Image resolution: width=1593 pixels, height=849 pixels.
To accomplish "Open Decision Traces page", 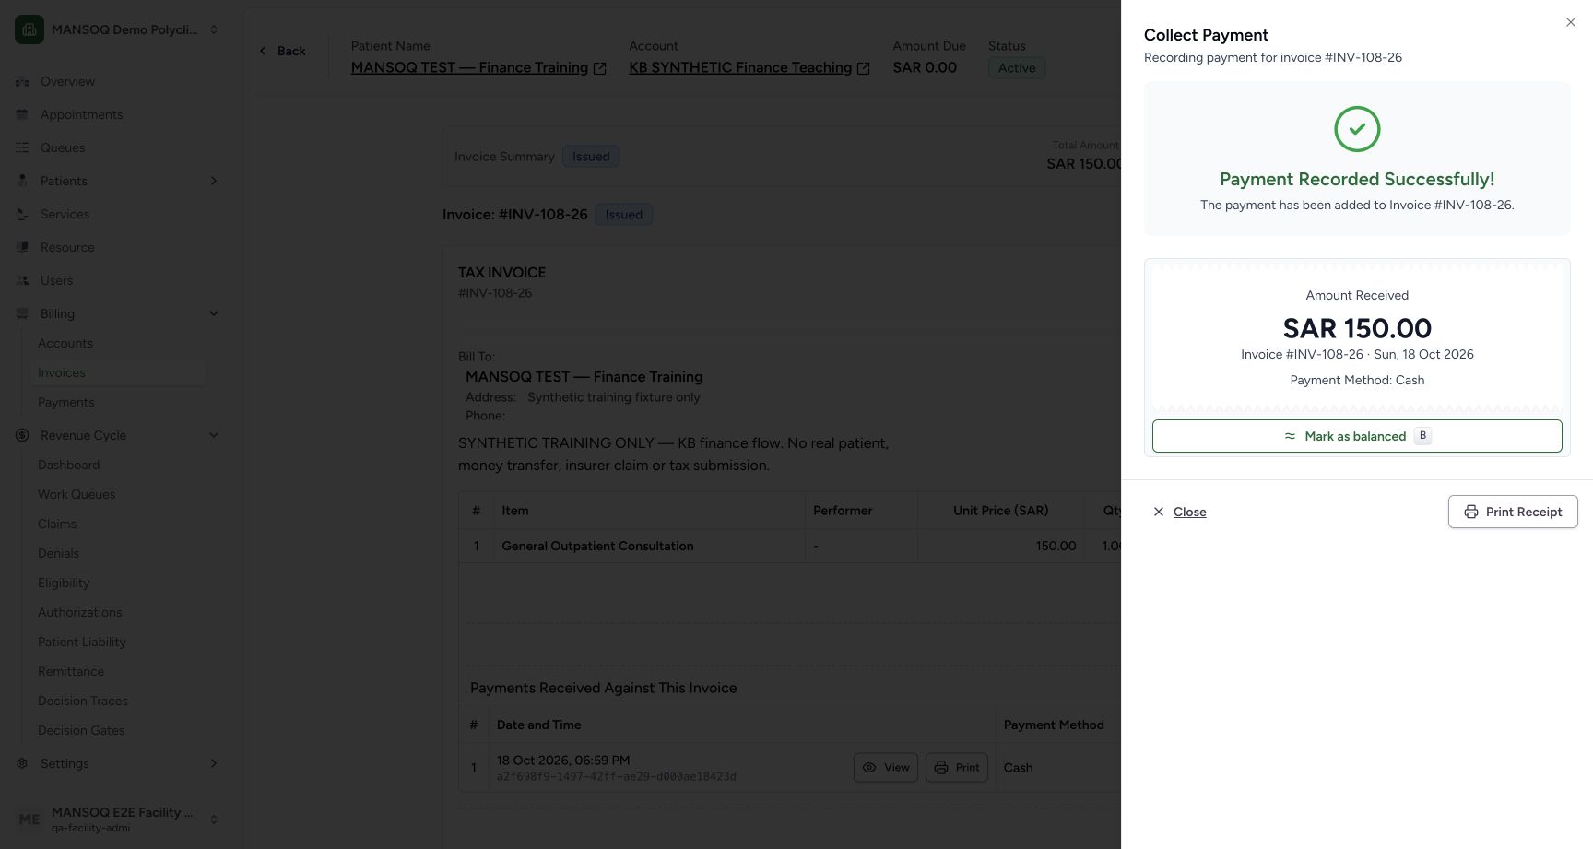I will click(x=83, y=701).
